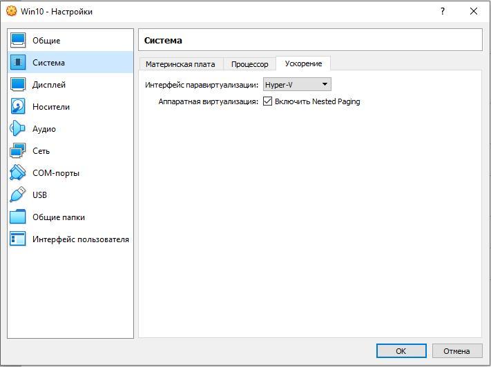491x367 pixels.
Task: Switch to the Материнская плата tab
Action: 180,64
